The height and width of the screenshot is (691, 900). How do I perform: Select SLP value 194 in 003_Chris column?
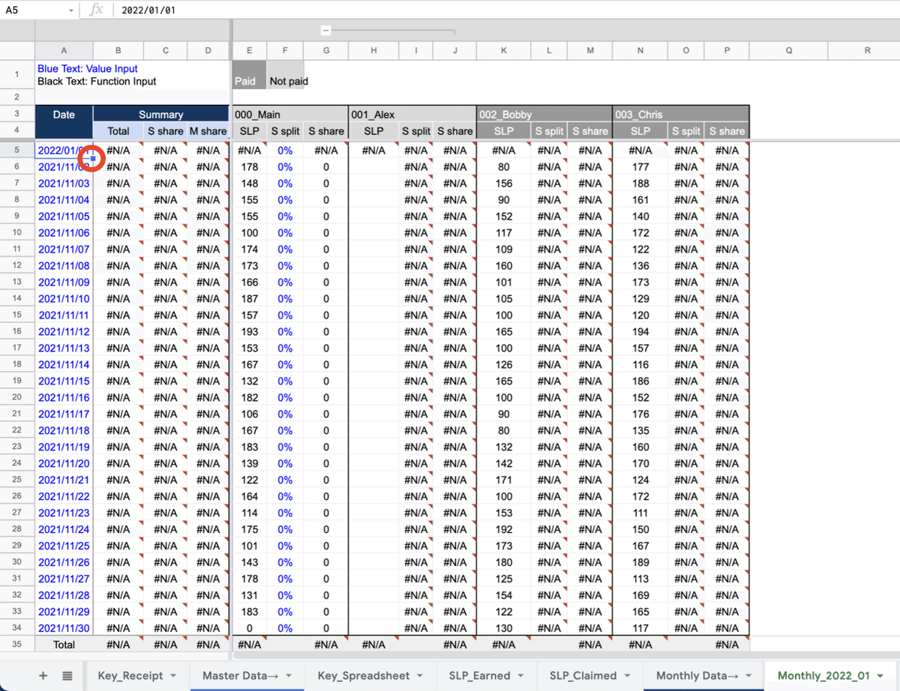pos(640,331)
